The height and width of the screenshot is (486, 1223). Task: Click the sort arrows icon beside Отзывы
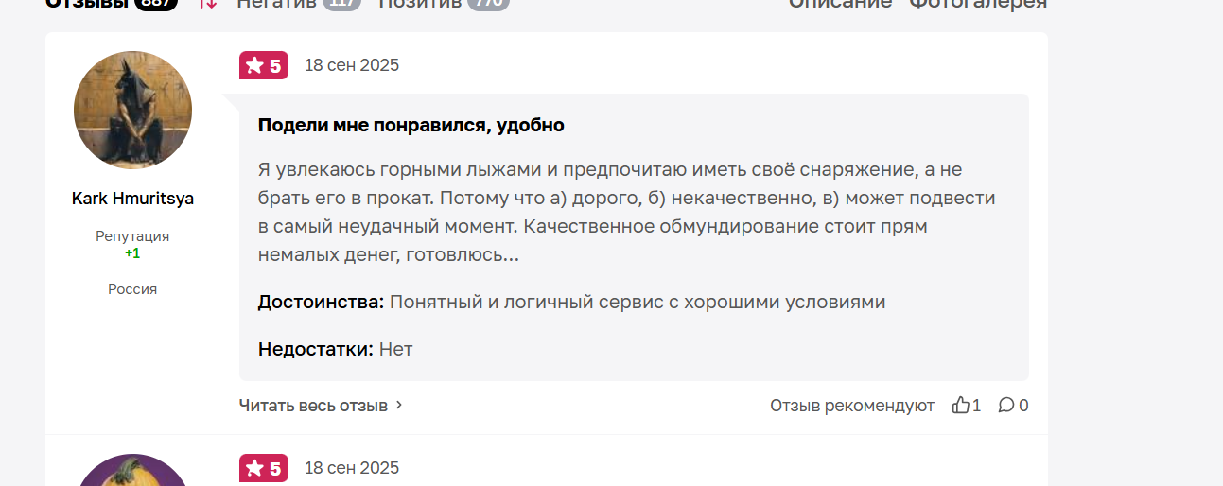pyautogui.click(x=208, y=3)
